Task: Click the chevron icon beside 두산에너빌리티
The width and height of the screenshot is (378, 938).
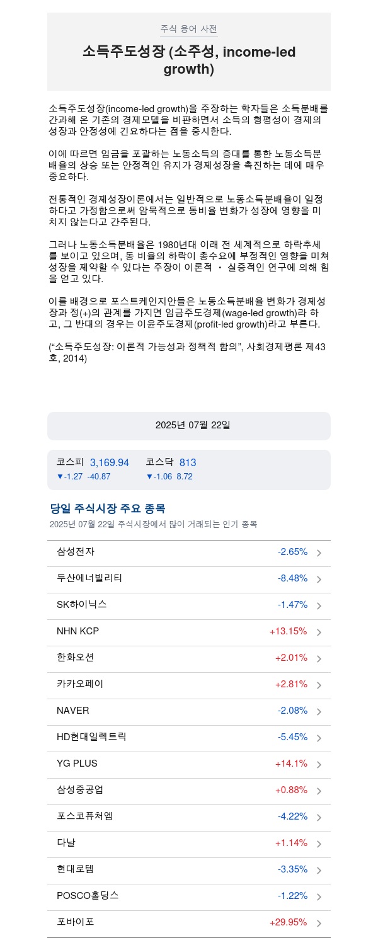Action: [x=319, y=580]
